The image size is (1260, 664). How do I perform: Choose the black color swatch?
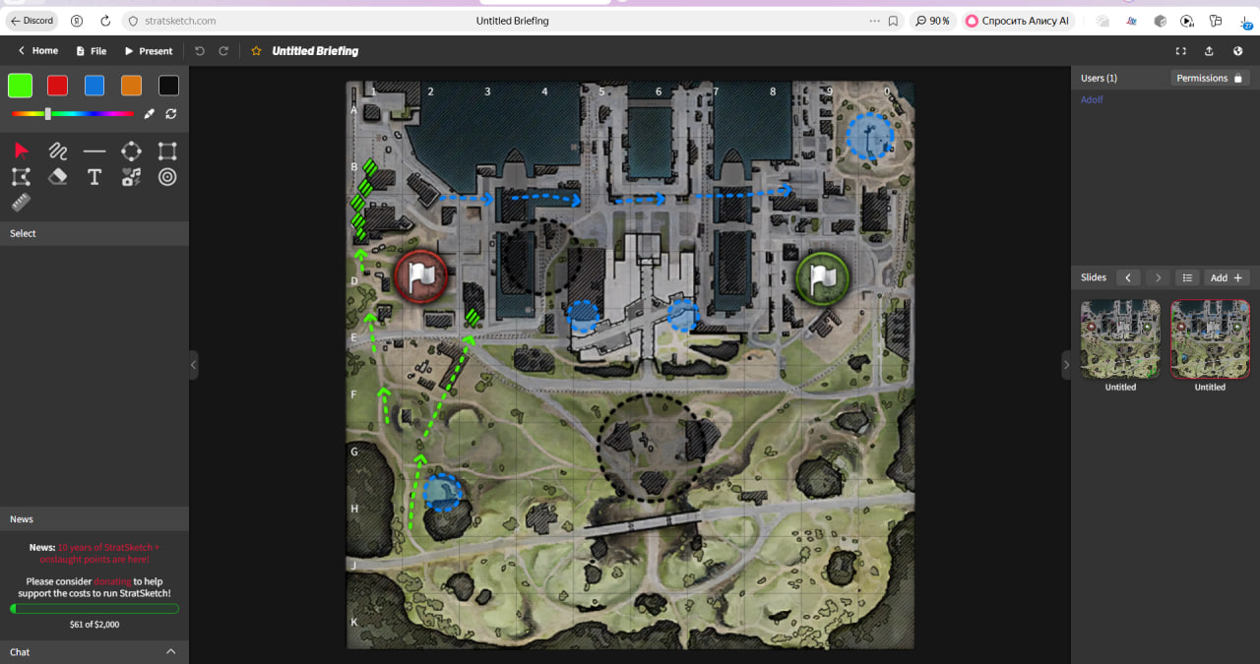(168, 86)
